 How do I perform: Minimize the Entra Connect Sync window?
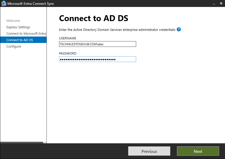point(214,4)
